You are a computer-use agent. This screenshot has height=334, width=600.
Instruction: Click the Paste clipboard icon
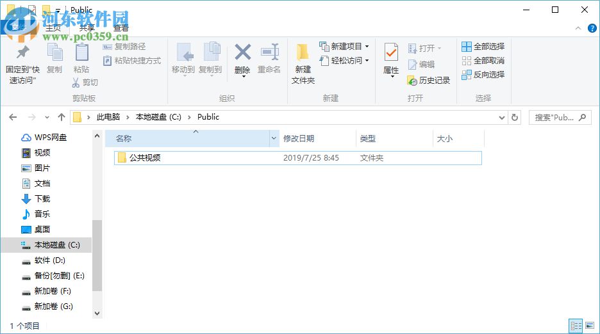coord(81,52)
